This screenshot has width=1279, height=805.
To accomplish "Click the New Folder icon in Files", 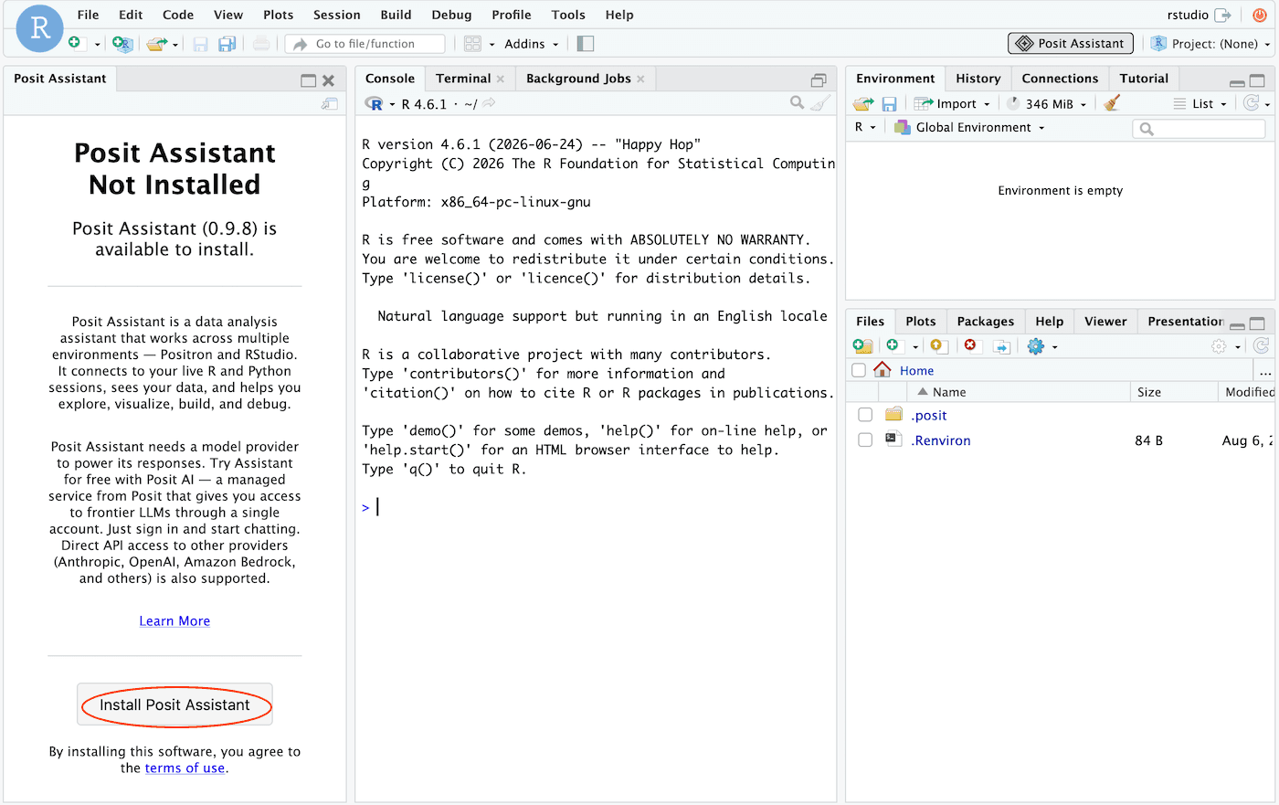I will click(862, 346).
